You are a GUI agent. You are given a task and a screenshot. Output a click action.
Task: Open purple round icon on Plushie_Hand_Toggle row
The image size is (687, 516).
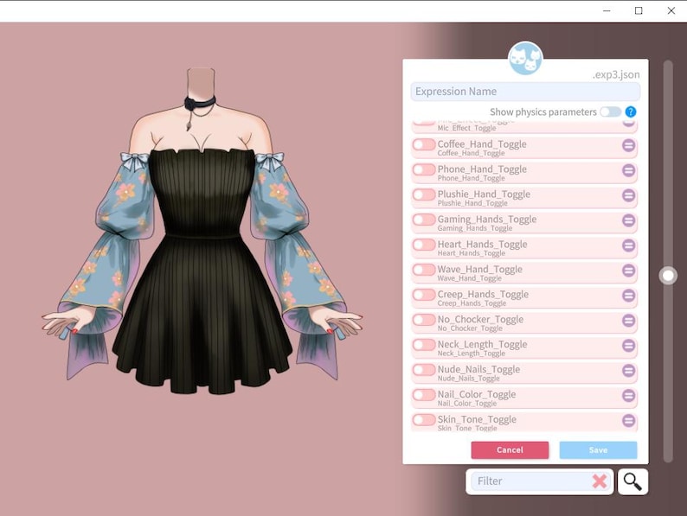(629, 195)
